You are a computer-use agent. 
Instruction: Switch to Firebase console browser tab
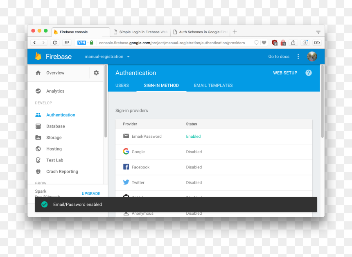click(x=81, y=32)
